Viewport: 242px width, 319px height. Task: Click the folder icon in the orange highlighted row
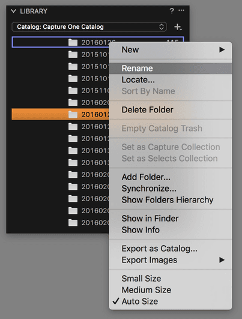[x=73, y=115]
